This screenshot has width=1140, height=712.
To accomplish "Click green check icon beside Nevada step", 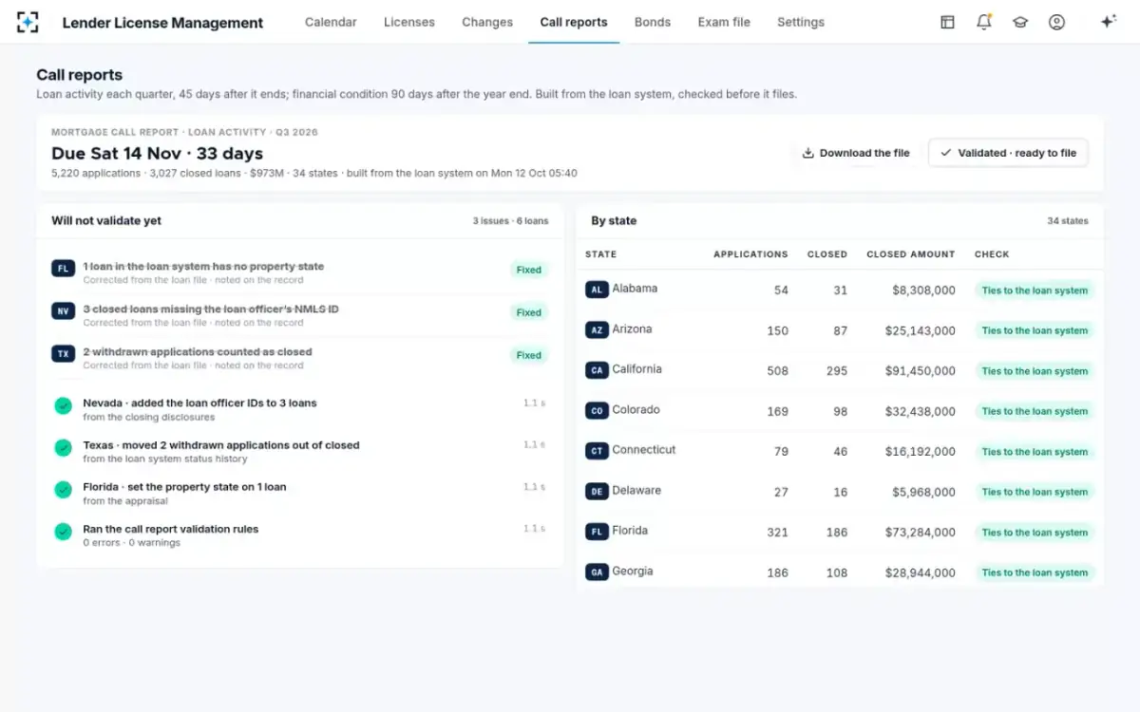I will tap(63, 406).
